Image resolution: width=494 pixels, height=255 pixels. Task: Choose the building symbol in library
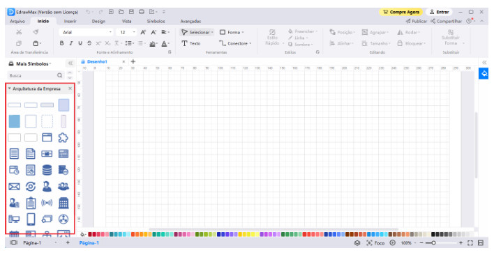(x=63, y=203)
